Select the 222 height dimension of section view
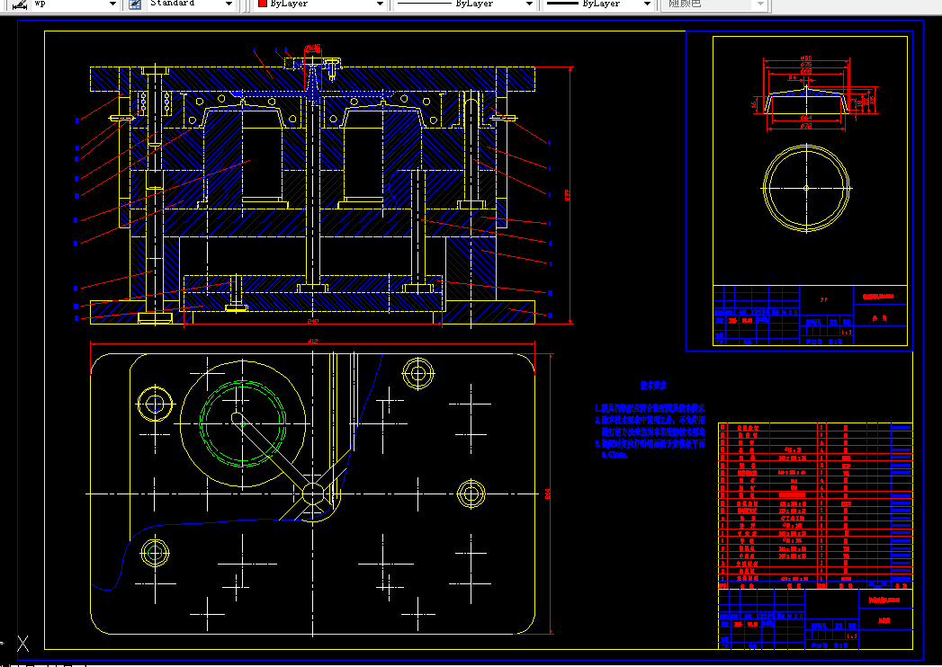The width and height of the screenshot is (942, 667). click(x=568, y=195)
